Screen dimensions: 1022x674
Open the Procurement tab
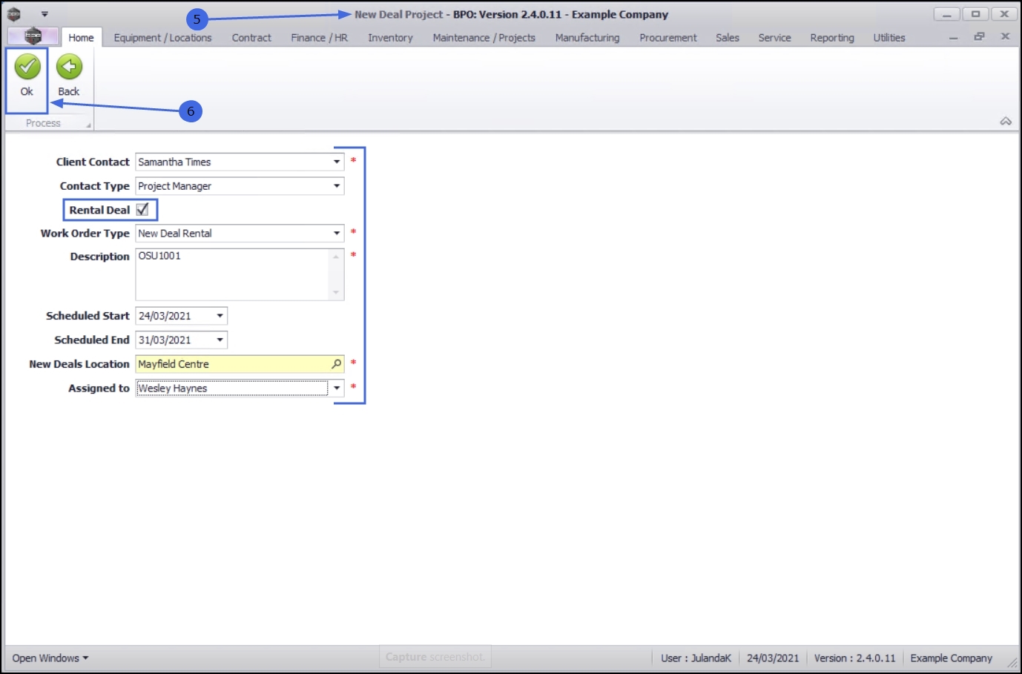pos(668,38)
